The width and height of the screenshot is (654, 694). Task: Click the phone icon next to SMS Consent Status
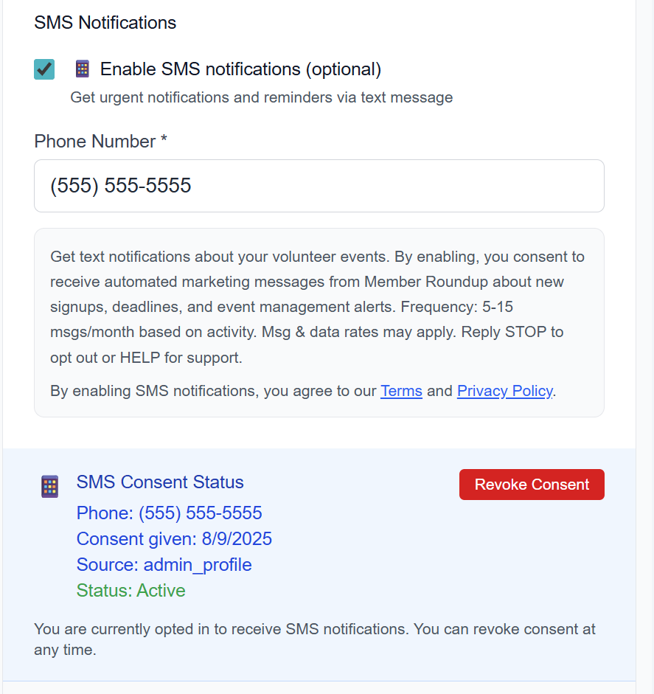coord(49,487)
